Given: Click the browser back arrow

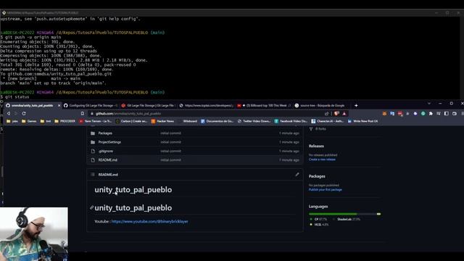Looking at the screenshot, I should point(9,114).
